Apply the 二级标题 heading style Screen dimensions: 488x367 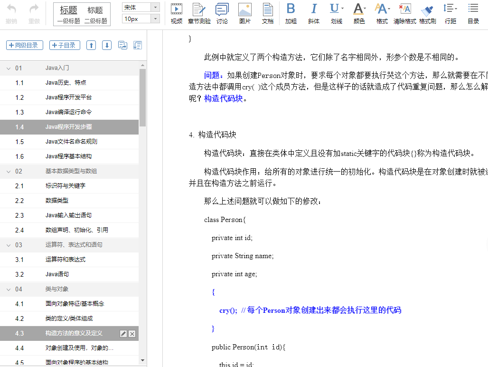click(x=95, y=15)
